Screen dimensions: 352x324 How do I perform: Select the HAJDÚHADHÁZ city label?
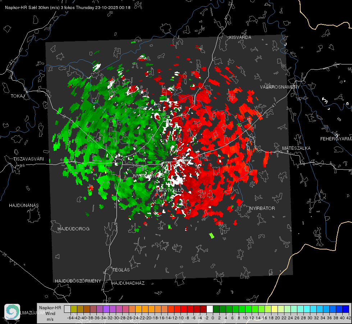point(128,283)
